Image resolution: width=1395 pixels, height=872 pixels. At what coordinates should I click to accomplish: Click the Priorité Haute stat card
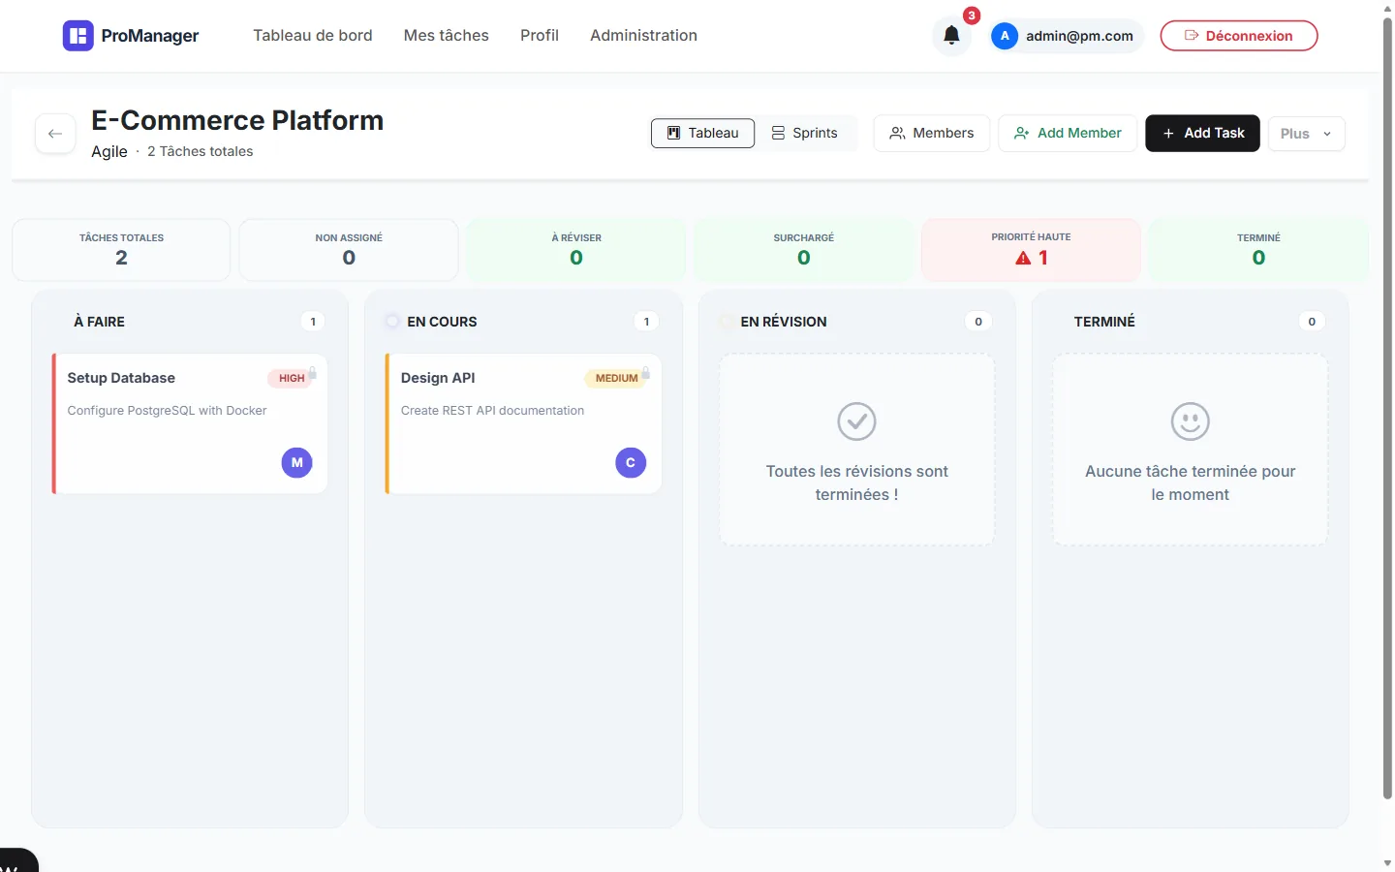(1031, 250)
